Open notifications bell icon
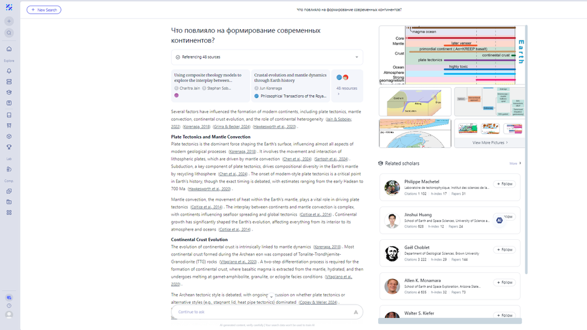 coord(9,71)
